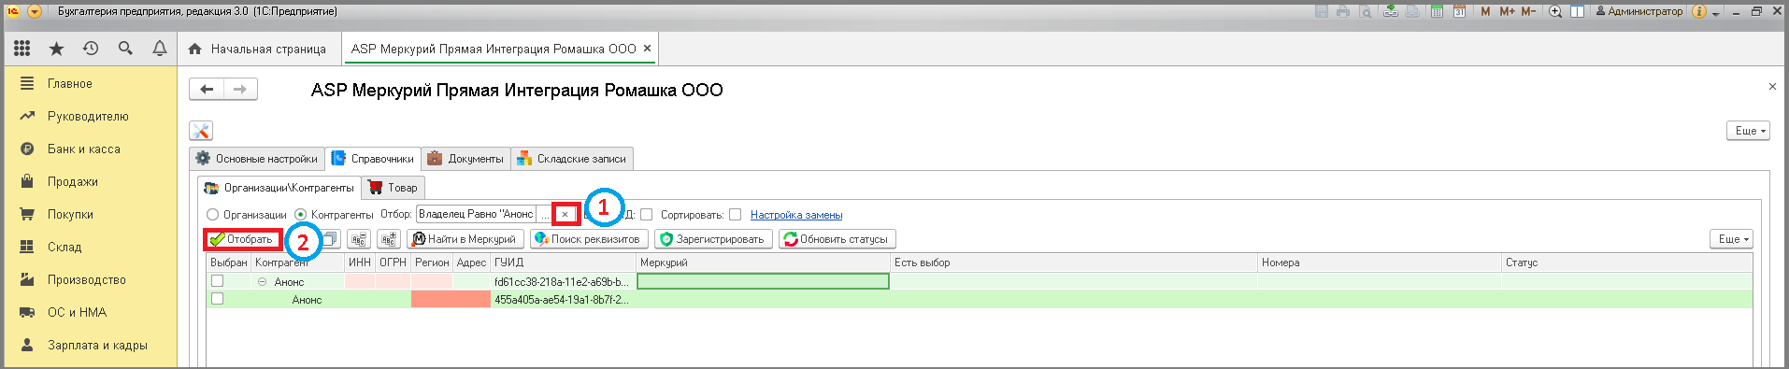This screenshot has height=369, width=1789.
Task: Click the Отбор filter input field
Action: (477, 214)
